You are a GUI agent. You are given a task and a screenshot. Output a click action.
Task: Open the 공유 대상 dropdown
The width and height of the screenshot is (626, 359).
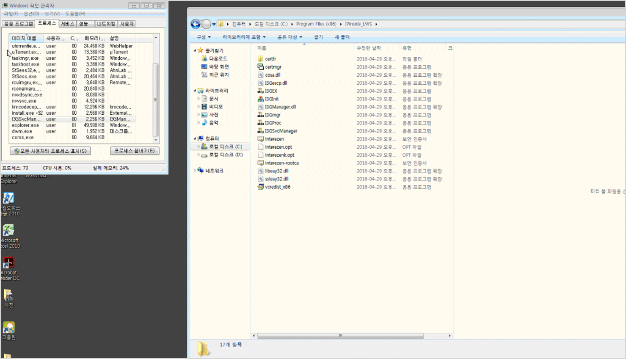point(290,37)
